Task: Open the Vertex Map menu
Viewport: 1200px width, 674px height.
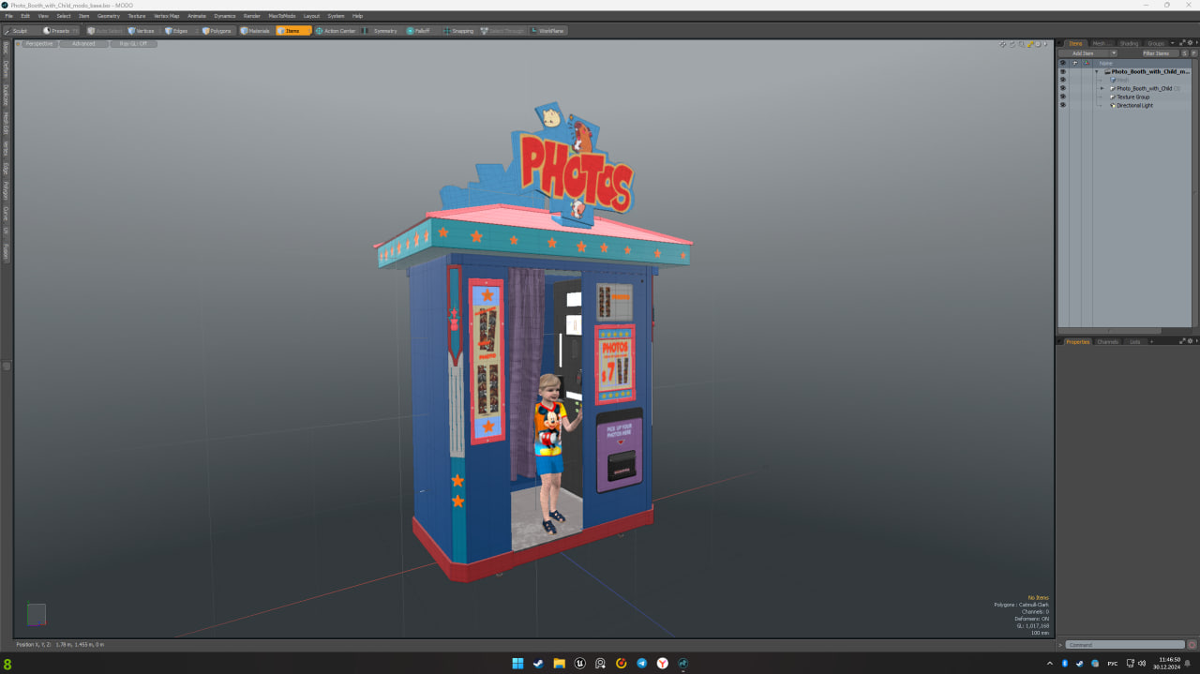Action: point(167,16)
